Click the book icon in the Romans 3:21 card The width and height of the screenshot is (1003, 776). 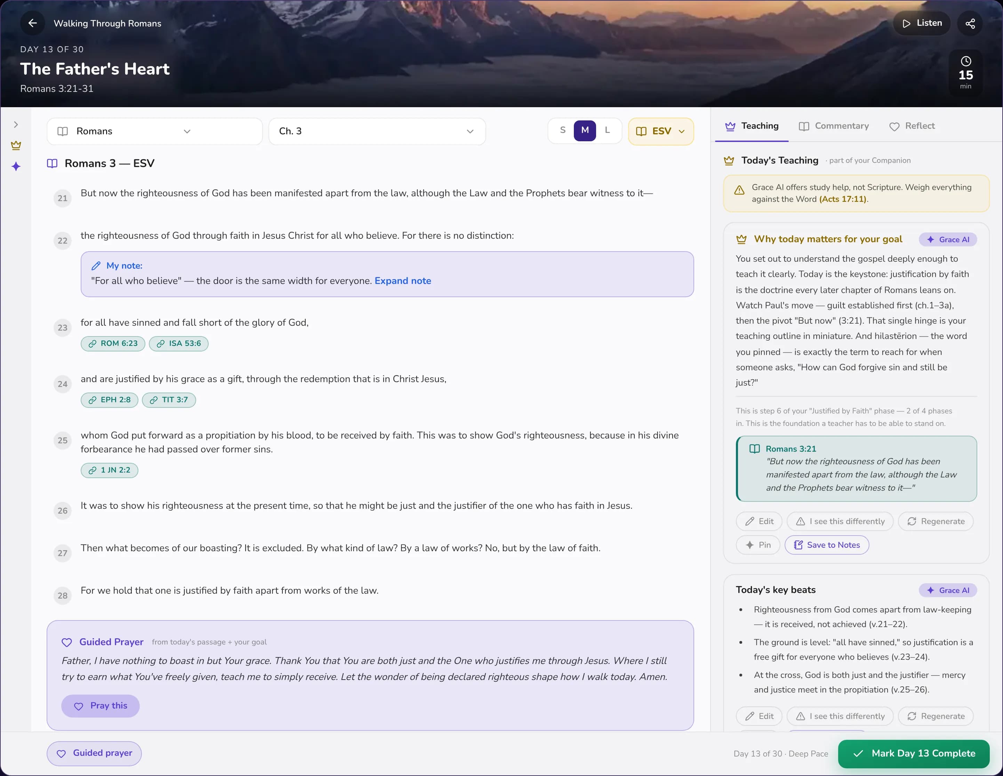point(754,449)
